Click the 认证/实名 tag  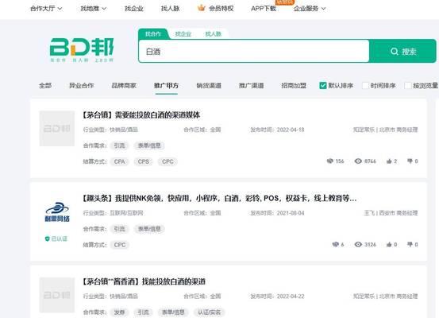click(209, 312)
